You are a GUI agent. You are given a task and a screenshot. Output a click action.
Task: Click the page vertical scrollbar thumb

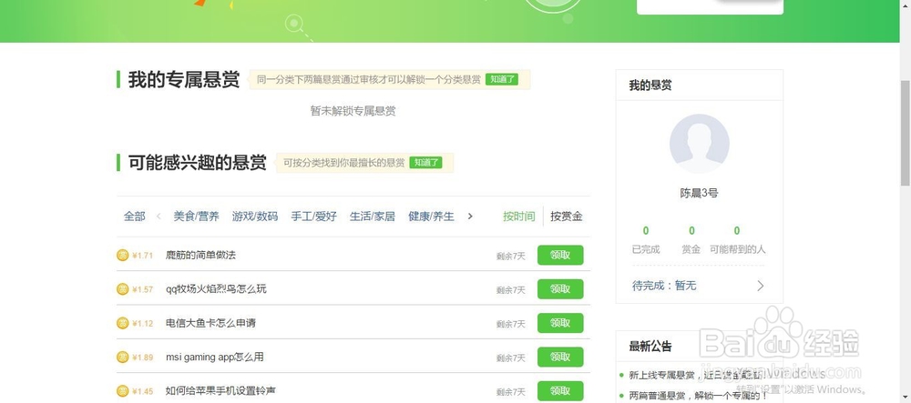pyautogui.click(x=906, y=134)
